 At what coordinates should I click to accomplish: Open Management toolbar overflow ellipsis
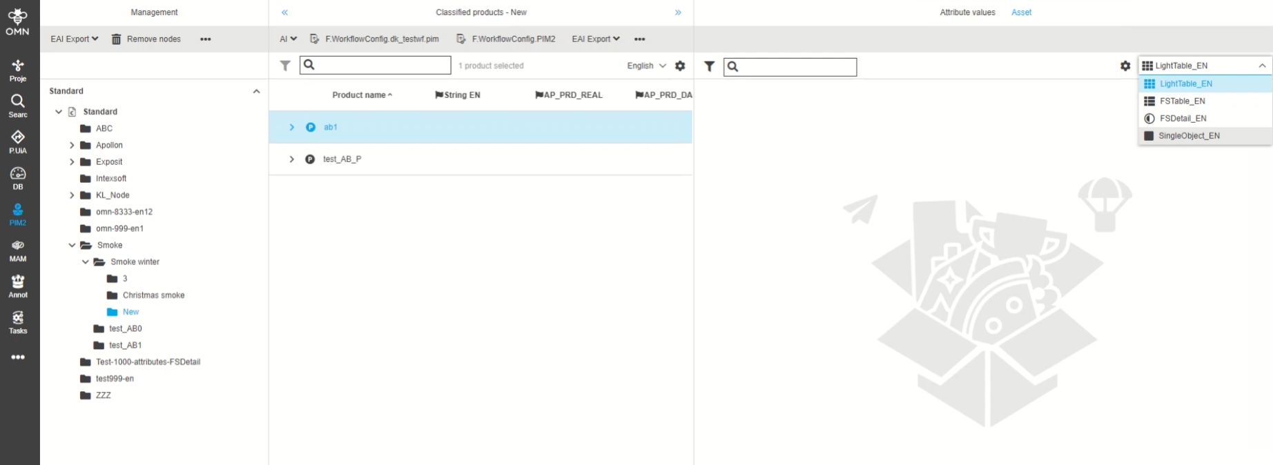coord(206,39)
